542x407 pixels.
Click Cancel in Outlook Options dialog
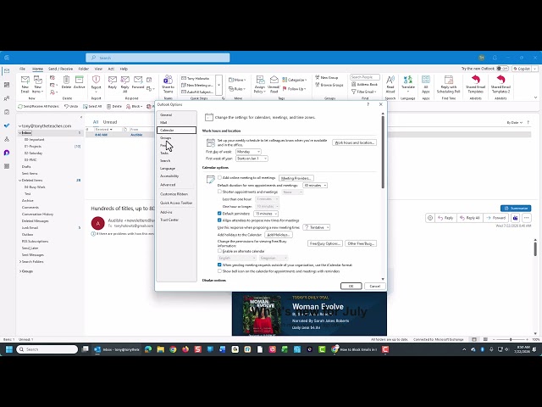click(374, 287)
